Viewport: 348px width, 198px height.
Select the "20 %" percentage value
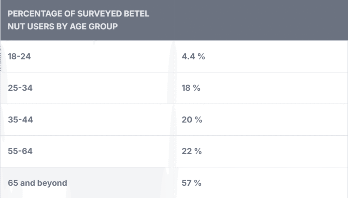[192, 120]
